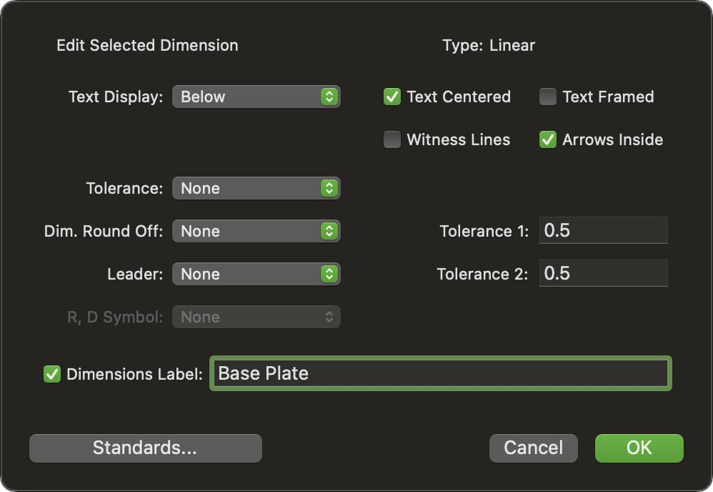Confirm with the green OK button
713x492 pixels.
(x=639, y=448)
